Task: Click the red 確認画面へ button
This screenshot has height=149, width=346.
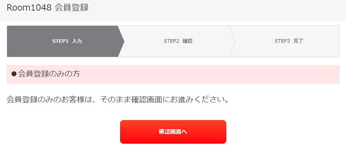Action: click(173, 132)
